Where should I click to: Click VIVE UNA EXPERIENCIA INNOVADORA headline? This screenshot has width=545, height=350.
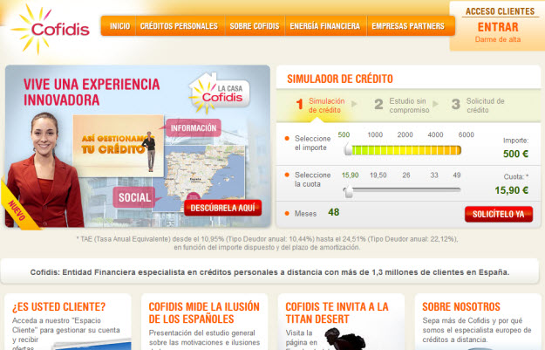(92, 93)
